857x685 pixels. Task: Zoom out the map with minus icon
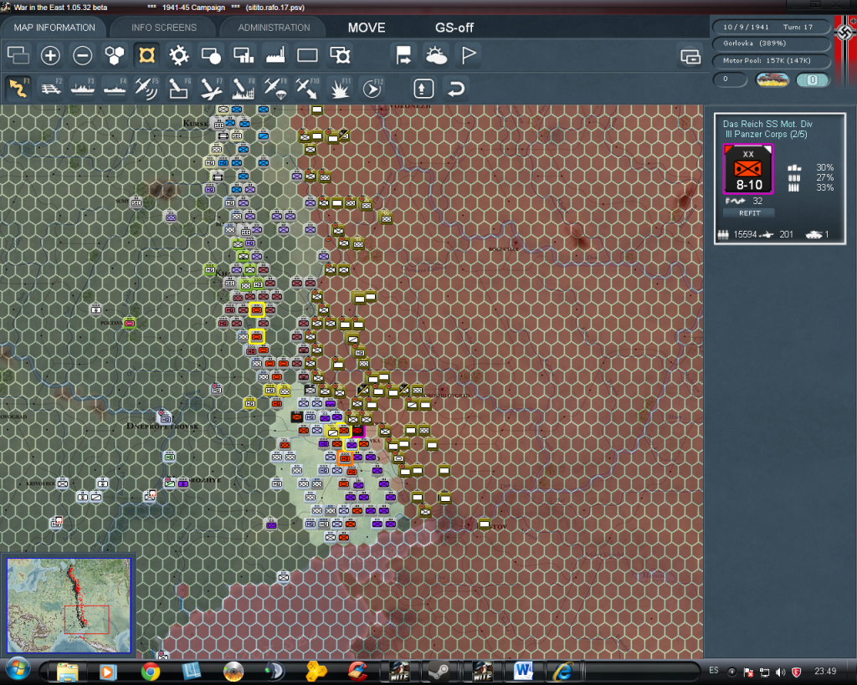click(x=83, y=55)
